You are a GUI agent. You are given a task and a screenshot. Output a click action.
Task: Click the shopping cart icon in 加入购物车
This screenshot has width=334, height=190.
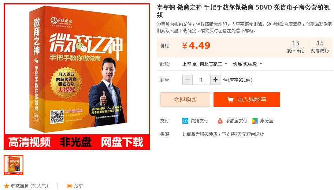(230, 100)
